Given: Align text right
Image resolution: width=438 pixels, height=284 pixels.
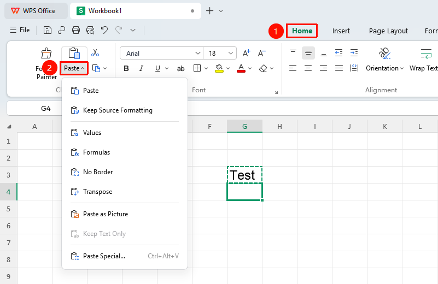Looking at the screenshot, I should [x=324, y=68].
